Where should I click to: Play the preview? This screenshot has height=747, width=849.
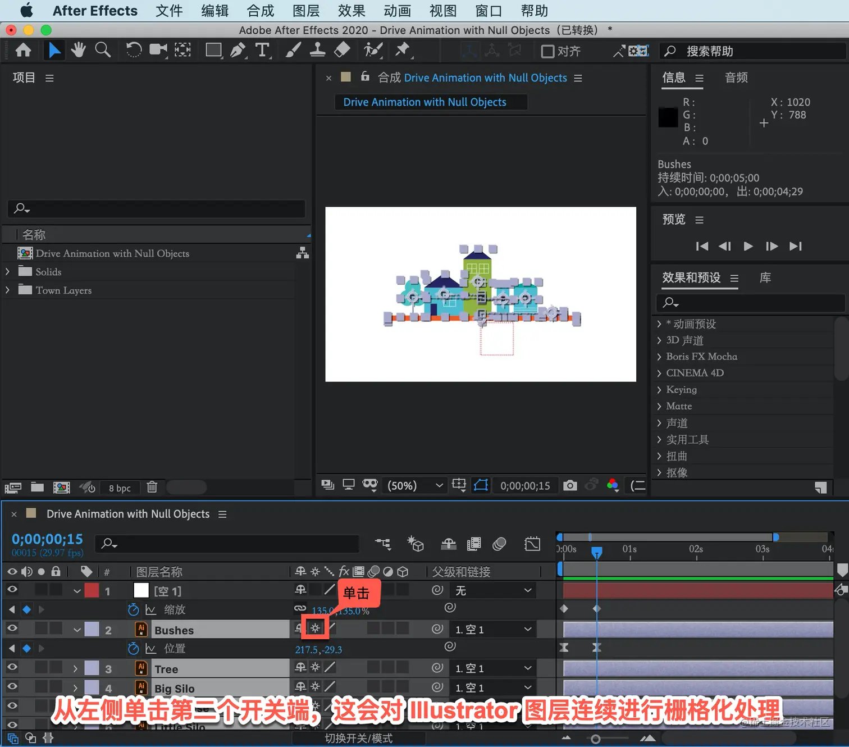point(748,246)
